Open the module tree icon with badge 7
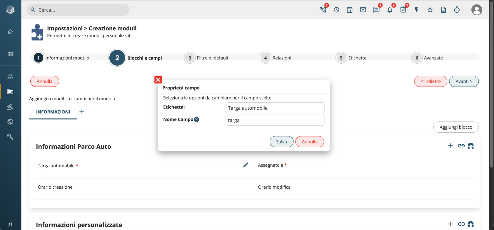The width and height of the screenshot is (494, 230). coord(323,10)
